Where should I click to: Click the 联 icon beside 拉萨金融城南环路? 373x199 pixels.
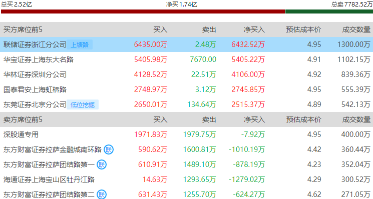pyautogui.click(x=109, y=149)
